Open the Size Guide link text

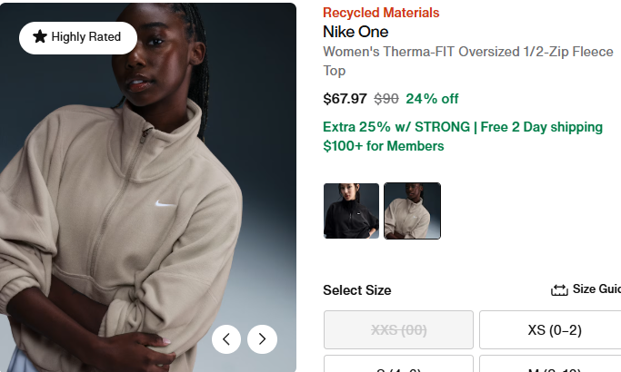[597, 289]
